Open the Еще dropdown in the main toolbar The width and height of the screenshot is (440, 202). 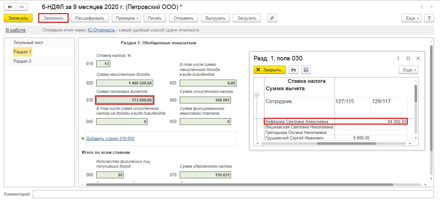coord(411,18)
